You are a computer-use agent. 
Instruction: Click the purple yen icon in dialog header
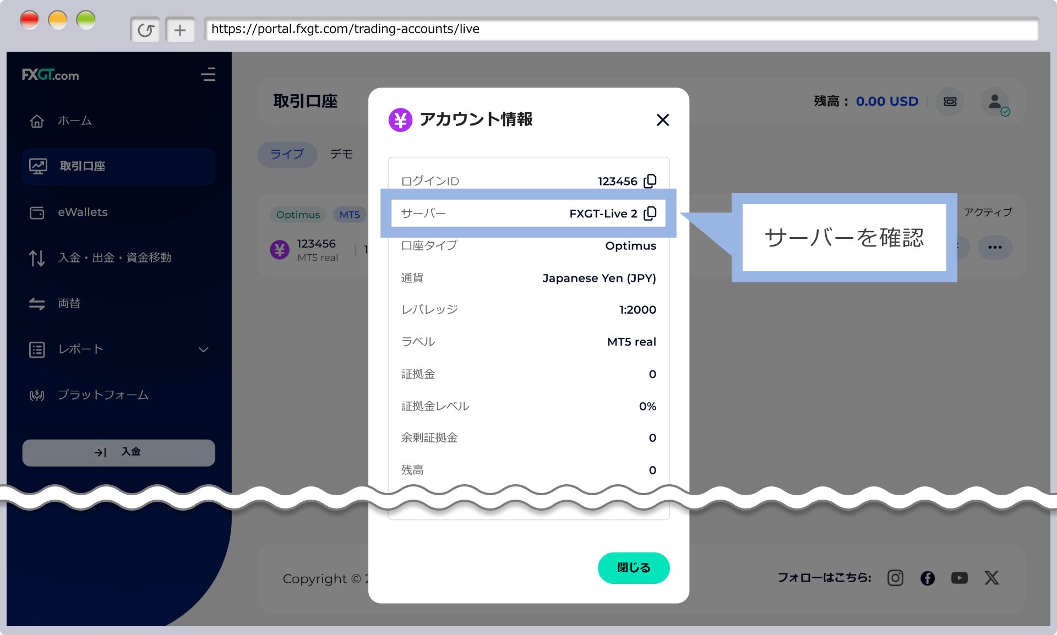click(400, 119)
